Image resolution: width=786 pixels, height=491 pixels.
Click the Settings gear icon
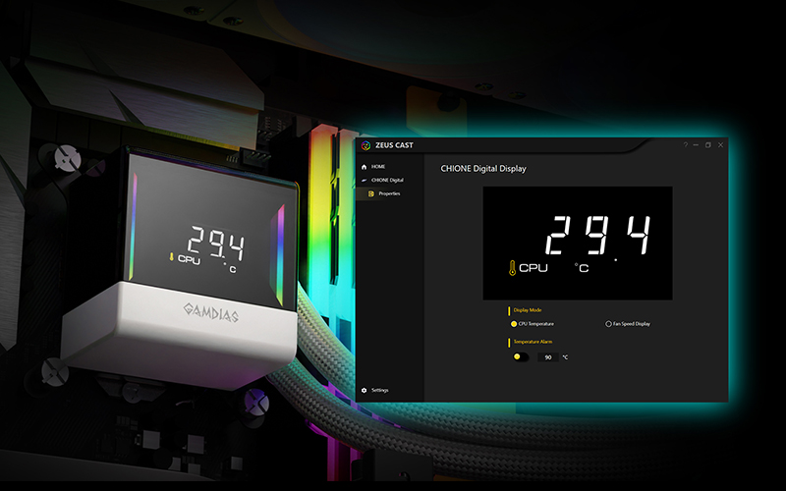pos(365,390)
